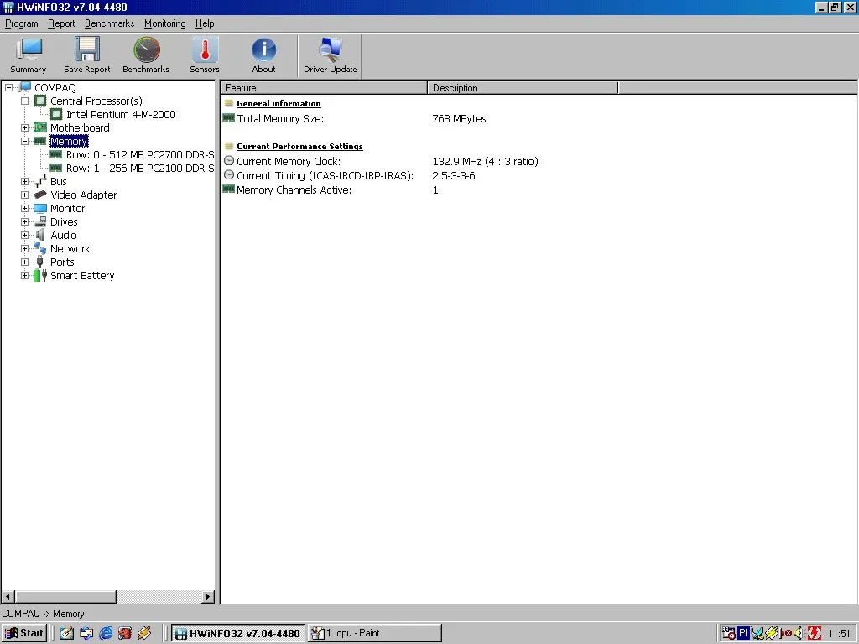
Task: Expand the Drives branch
Action: (x=24, y=221)
